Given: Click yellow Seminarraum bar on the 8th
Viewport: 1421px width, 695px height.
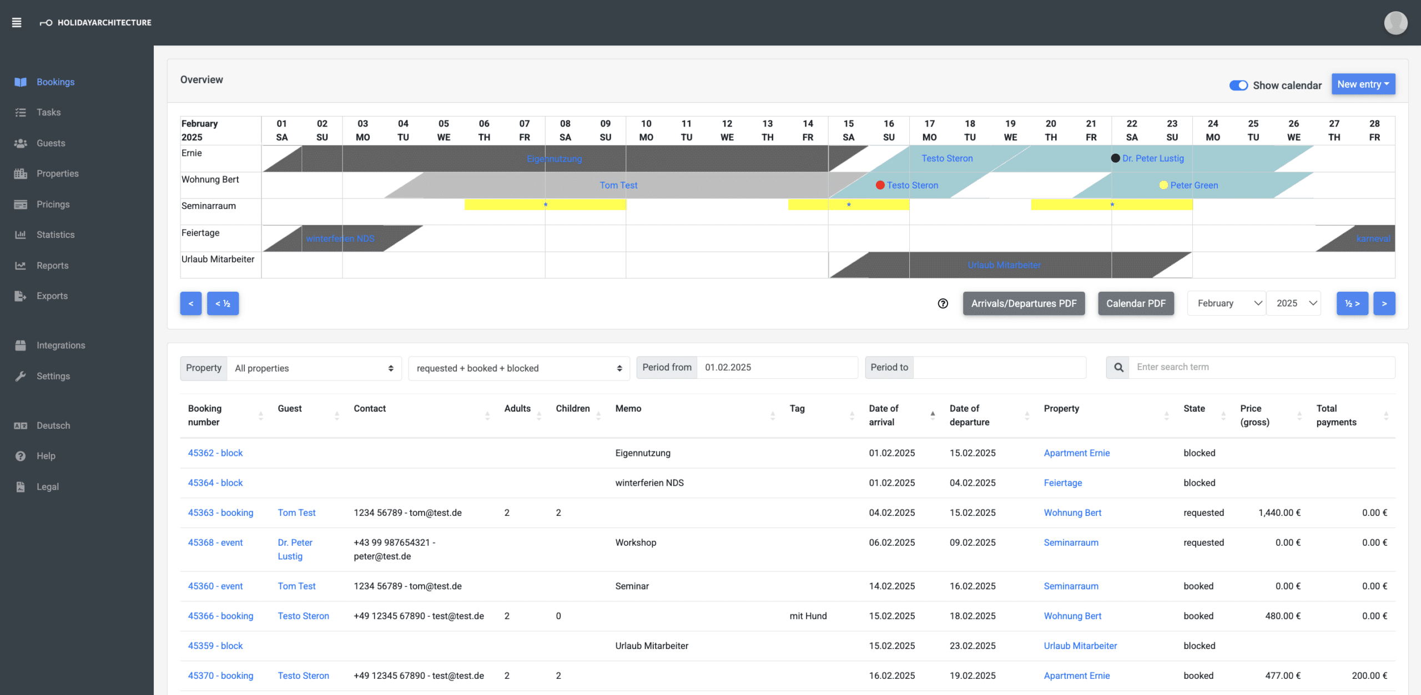Looking at the screenshot, I should point(565,205).
